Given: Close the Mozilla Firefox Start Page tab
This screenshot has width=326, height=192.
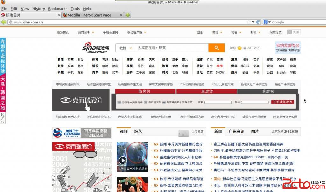Looking at the screenshot, I should [121, 15].
